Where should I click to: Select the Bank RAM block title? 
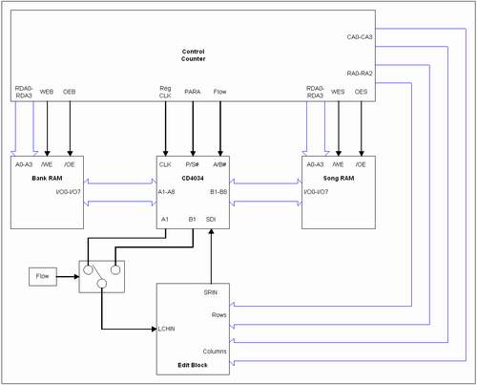(x=47, y=179)
